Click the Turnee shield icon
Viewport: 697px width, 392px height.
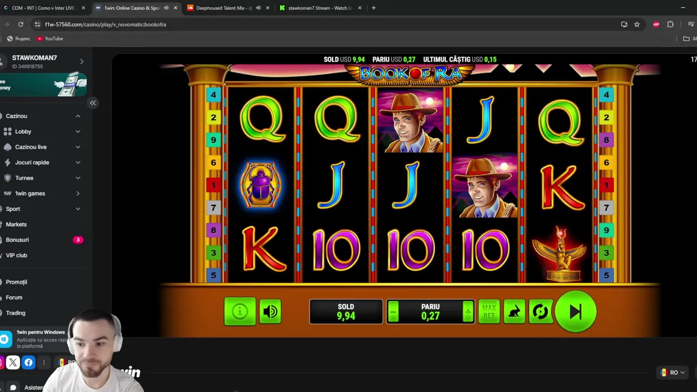click(x=8, y=178)
